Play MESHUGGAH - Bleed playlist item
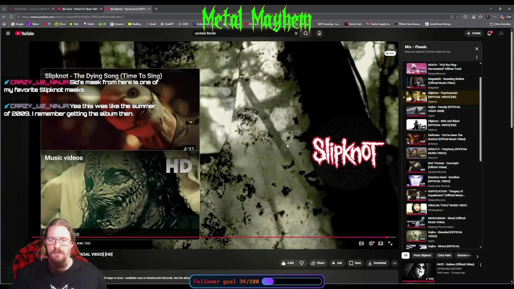Viewport: 514px width, 289px height. coord(442,222)
